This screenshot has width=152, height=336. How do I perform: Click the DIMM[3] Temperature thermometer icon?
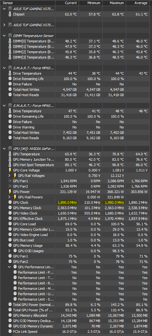coord(10,57)
